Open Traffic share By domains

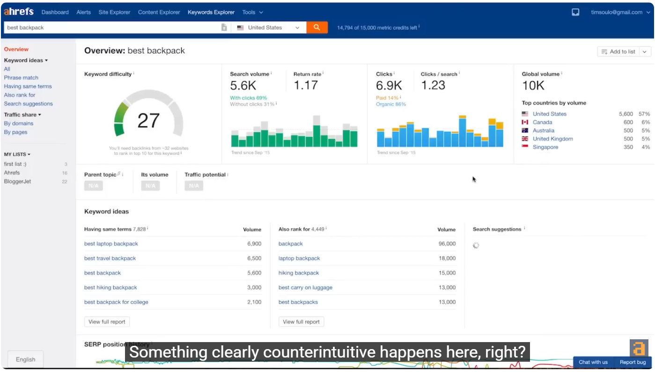click(19, 123)
